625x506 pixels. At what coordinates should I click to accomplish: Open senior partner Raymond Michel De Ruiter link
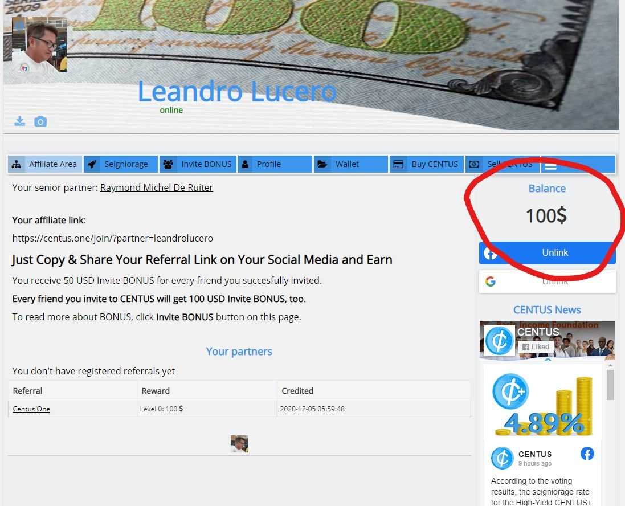(x=157, y=187)
